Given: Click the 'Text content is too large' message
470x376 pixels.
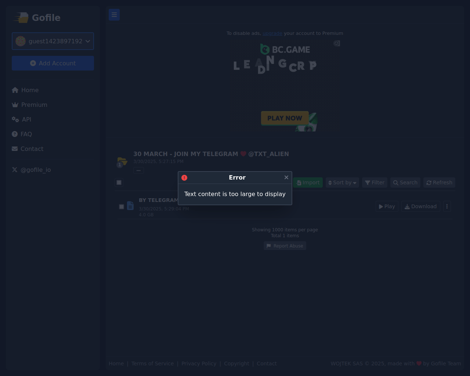Looking at the screenshot, I should (235, 194).
